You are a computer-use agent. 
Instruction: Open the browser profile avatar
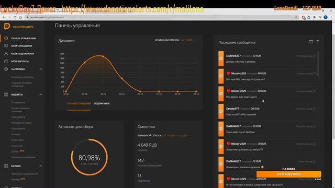point(326,17)
